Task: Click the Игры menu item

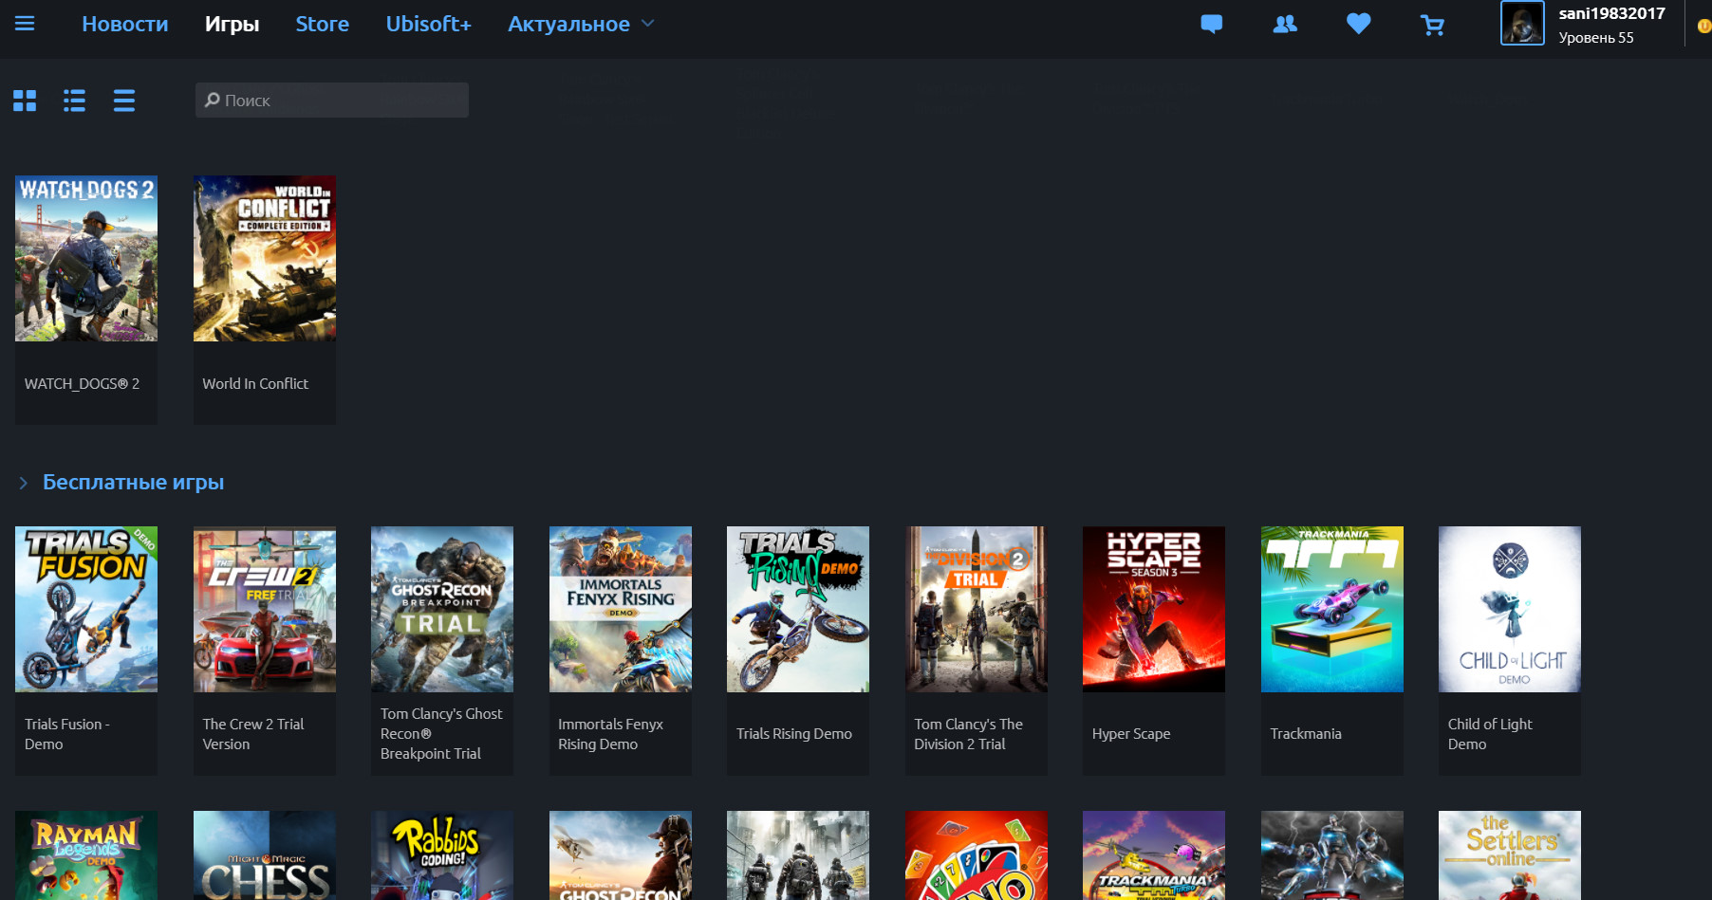Action: (x=232, y=24)
